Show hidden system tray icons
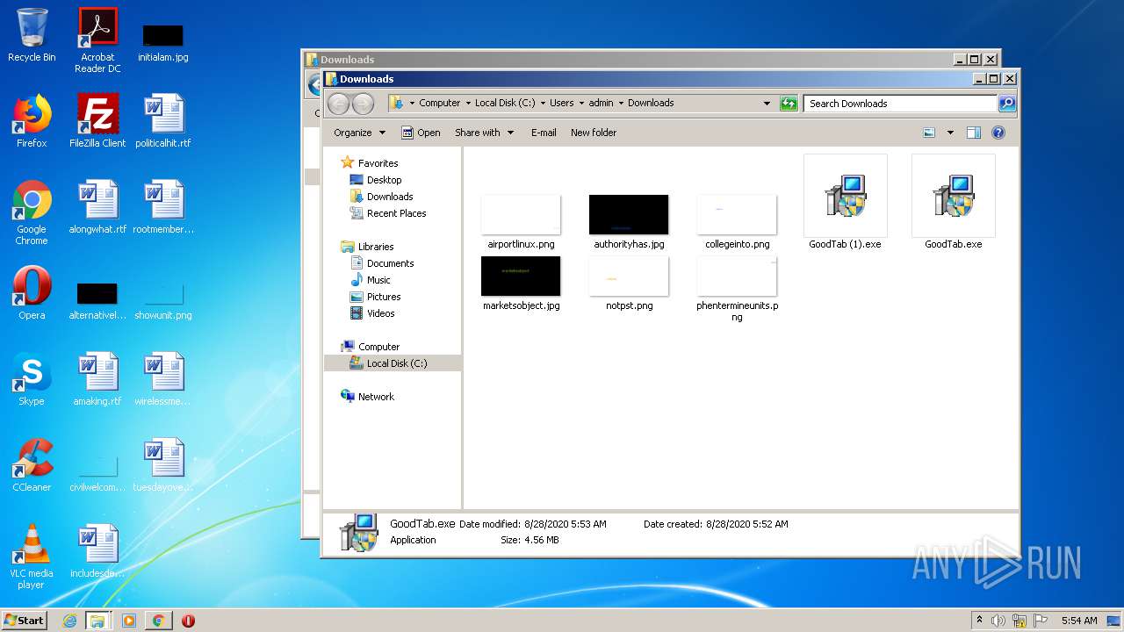 click(979, 621)
